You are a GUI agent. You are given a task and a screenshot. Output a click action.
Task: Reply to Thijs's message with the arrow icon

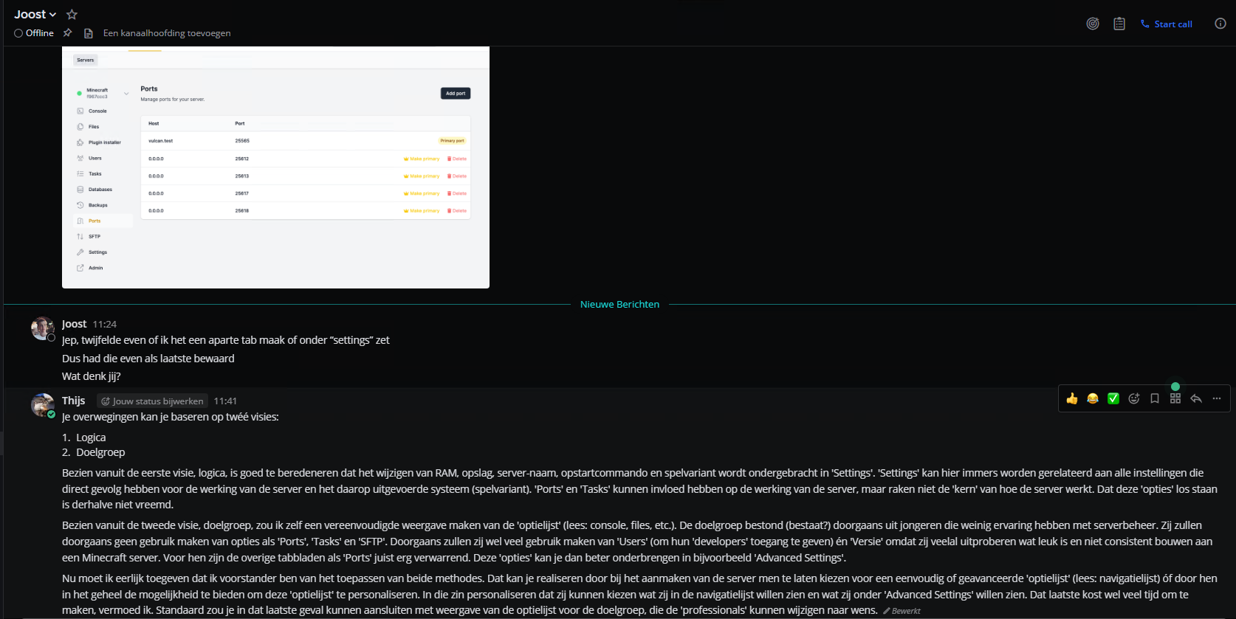[1196, 398]
